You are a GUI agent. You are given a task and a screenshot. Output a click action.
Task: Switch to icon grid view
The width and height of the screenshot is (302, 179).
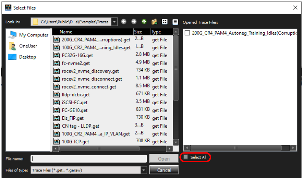164,22
